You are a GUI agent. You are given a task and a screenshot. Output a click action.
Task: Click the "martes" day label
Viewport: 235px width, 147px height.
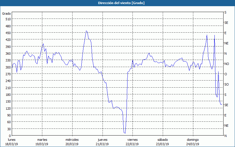click(x=42, y=140)
